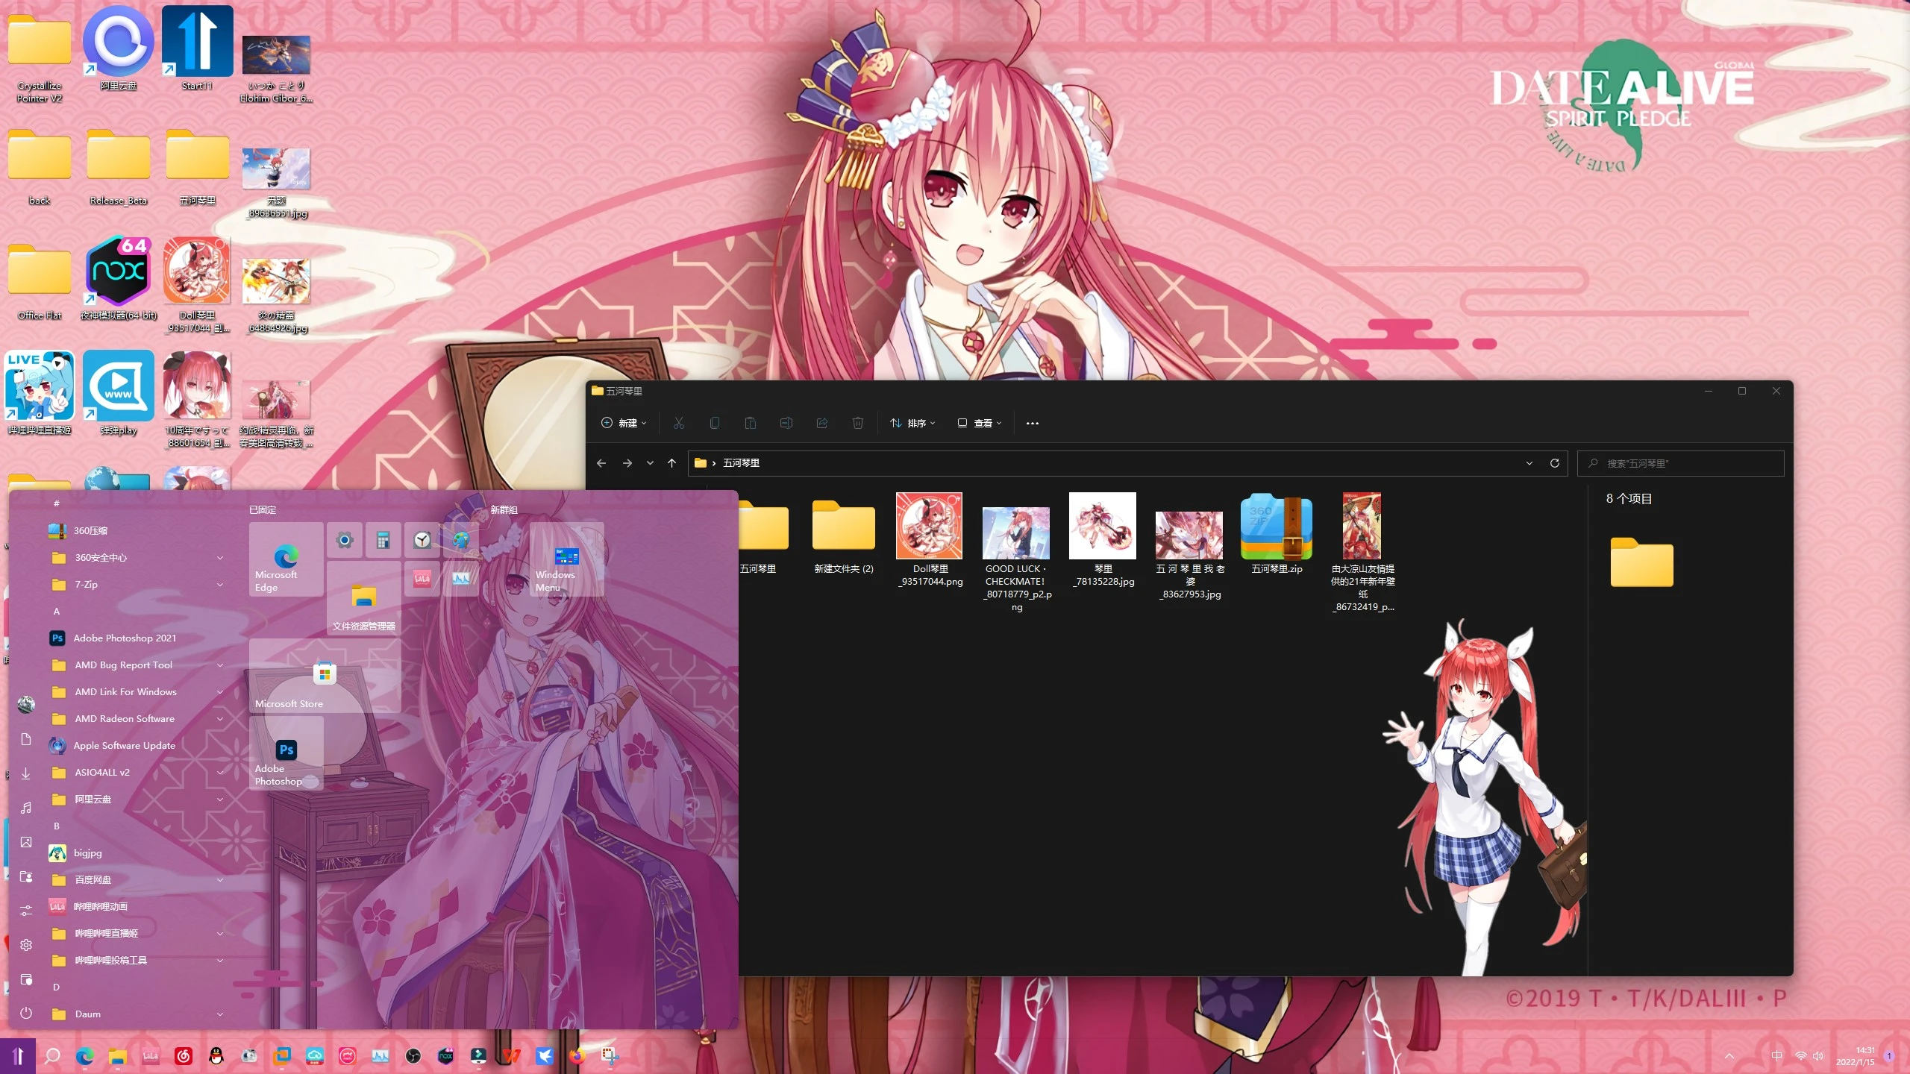Viewport: 1910px width, 1074px height.
Task: Click Cut icon in Explorer toolbar
Action: (x=678, y=423)
